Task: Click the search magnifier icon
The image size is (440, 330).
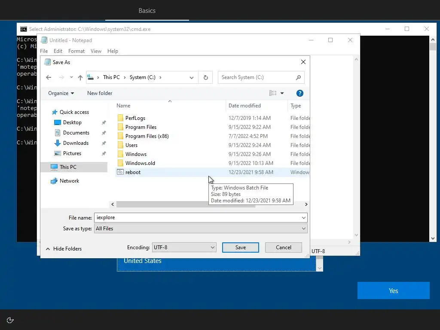Action: click(x=298, y=77)
